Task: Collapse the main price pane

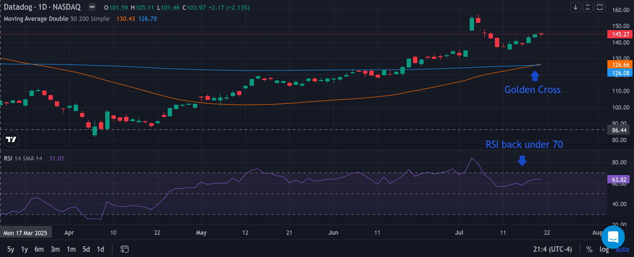Action: 587,7
